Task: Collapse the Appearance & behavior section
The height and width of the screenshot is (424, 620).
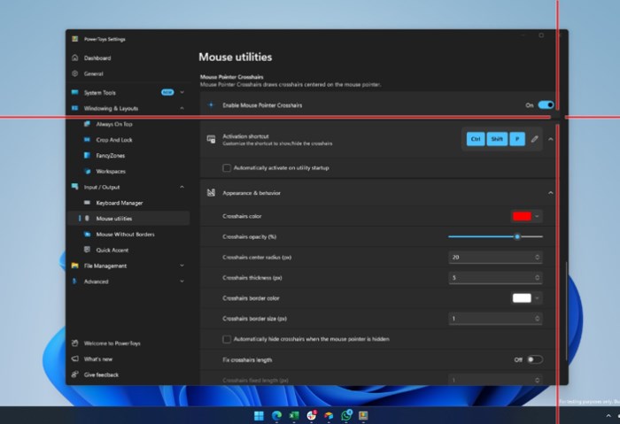Action: 550,193
